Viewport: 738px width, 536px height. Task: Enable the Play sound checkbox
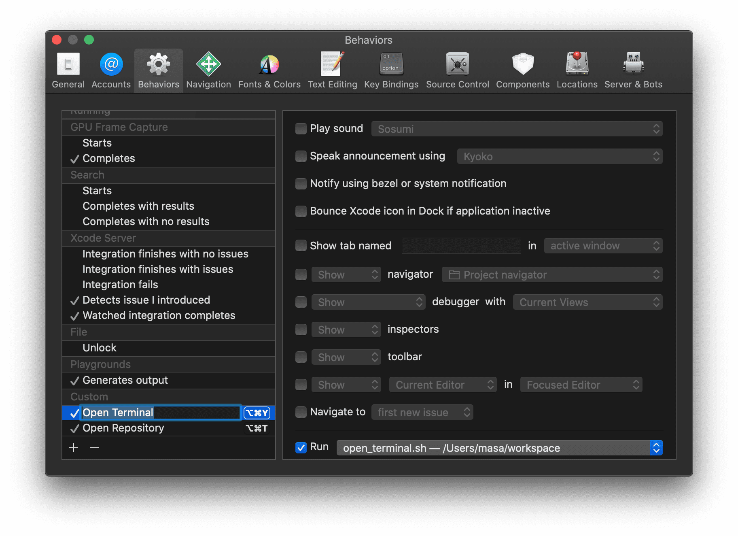301,129
